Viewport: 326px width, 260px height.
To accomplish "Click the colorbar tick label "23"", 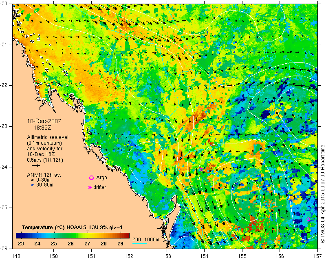I will pyautogui.click(x=21, y=243).
